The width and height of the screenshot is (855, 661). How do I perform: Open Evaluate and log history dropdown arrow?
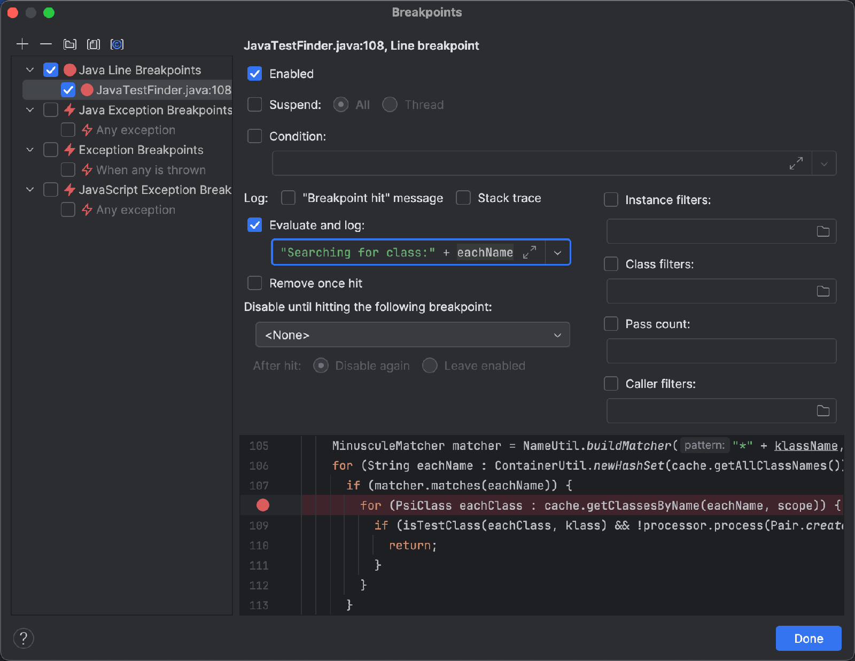coord(557,253)
